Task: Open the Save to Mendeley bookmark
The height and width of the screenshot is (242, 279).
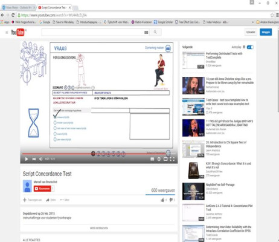Action: coord(63,22)
